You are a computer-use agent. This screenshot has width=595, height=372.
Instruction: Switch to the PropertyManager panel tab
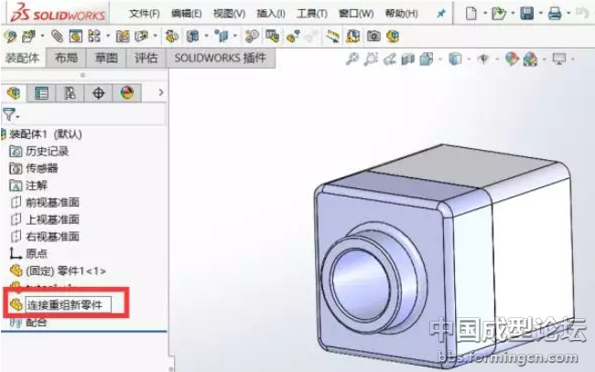(41, 93)
